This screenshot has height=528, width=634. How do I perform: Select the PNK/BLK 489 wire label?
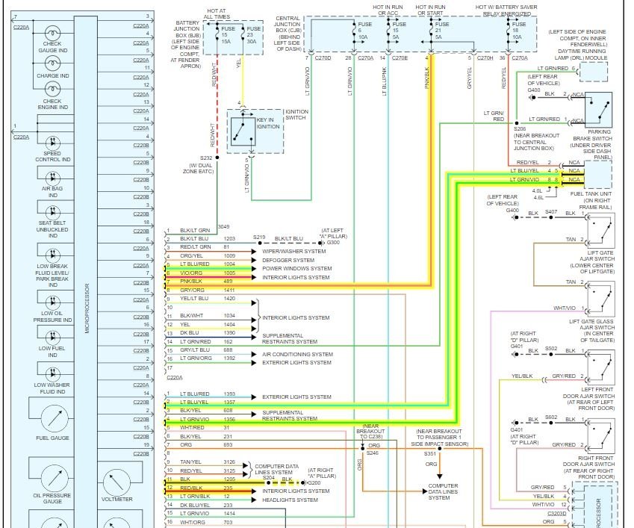pos(207,282)
